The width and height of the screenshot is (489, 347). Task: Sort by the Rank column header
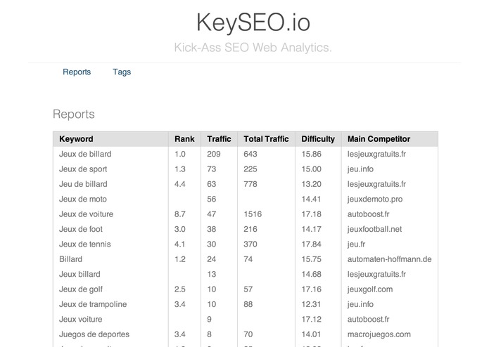click(x=184, y=139)
